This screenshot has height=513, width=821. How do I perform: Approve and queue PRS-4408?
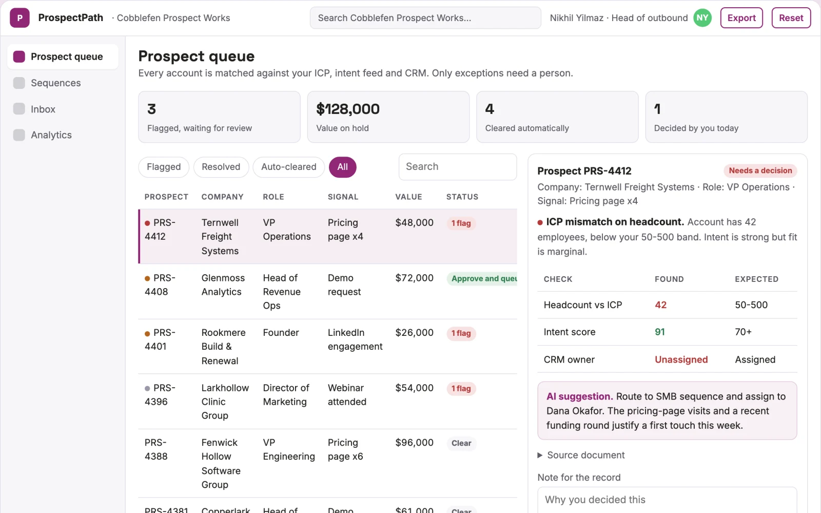pos(482,279)
